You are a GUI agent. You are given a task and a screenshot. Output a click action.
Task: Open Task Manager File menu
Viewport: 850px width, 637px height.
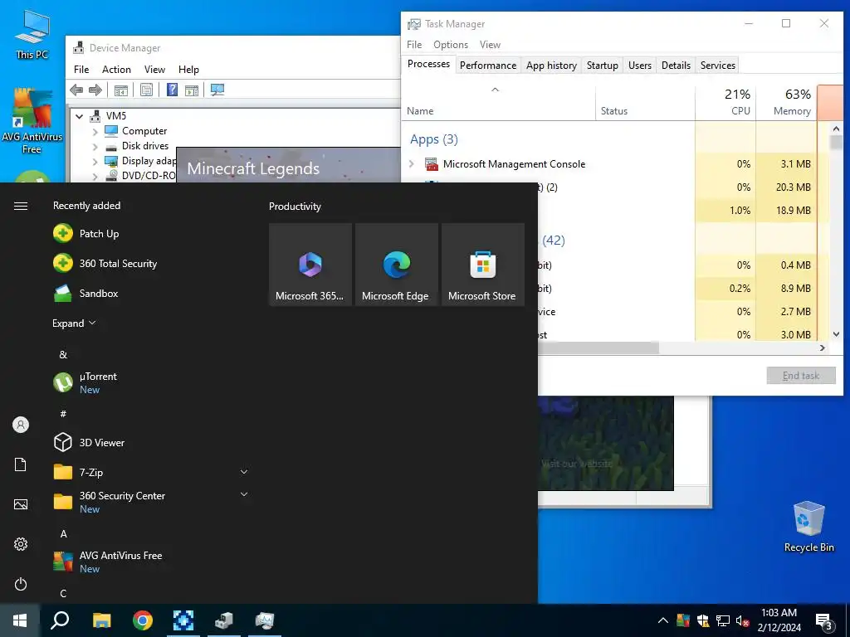tap(414, 45)
